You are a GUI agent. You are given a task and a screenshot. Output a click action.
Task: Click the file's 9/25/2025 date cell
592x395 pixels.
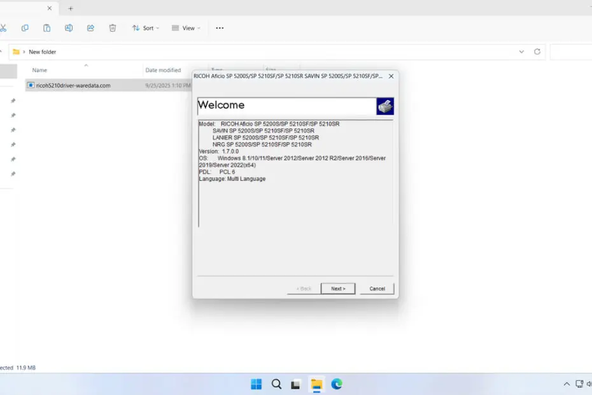[x=168, y=85]
